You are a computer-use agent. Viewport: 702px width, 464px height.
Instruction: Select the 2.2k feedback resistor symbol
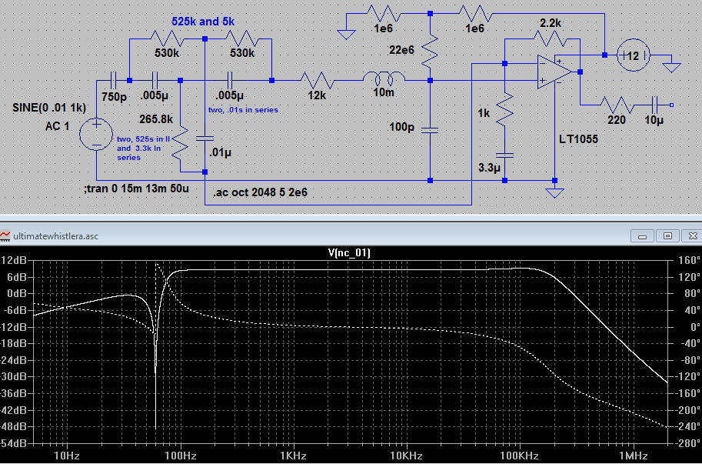(x=551, y=39)
